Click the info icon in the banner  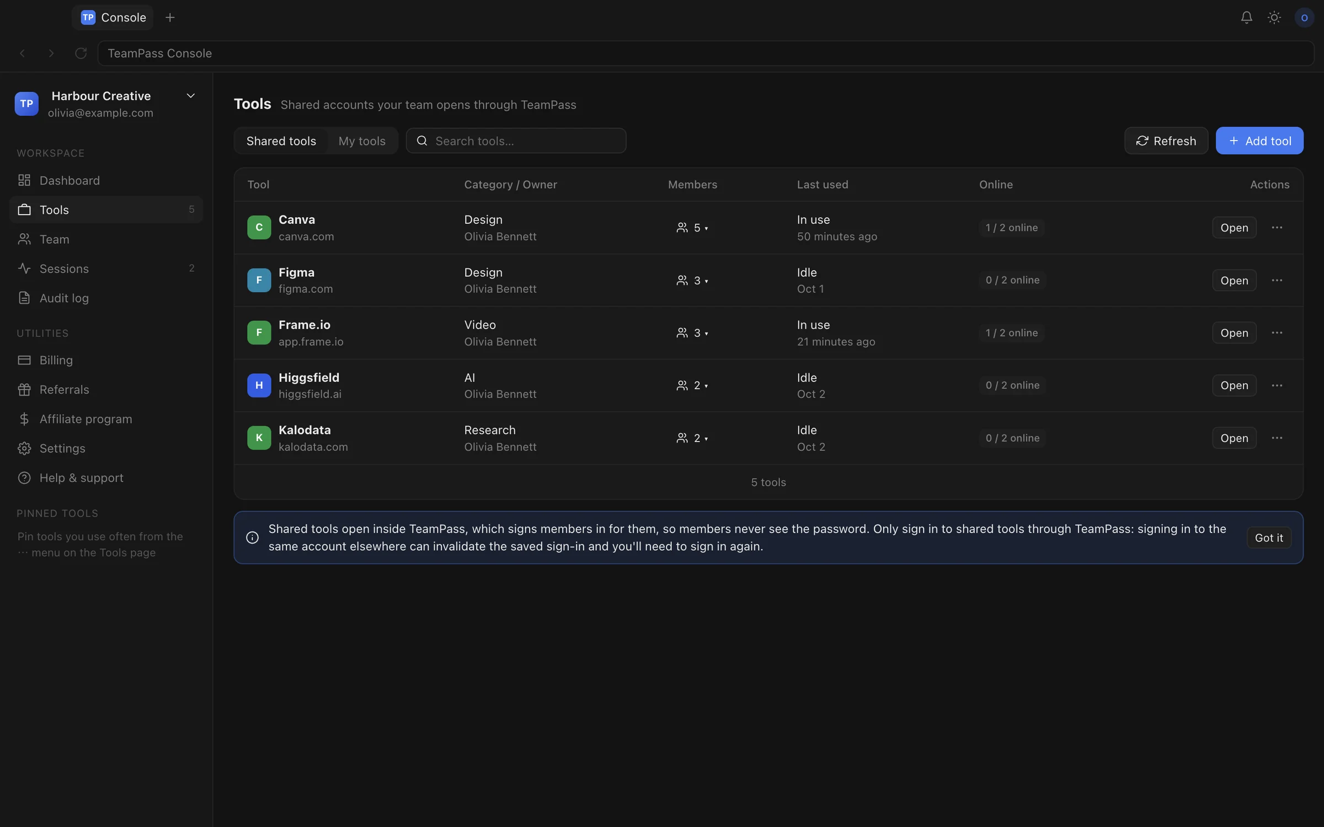[x=252, y=538]
